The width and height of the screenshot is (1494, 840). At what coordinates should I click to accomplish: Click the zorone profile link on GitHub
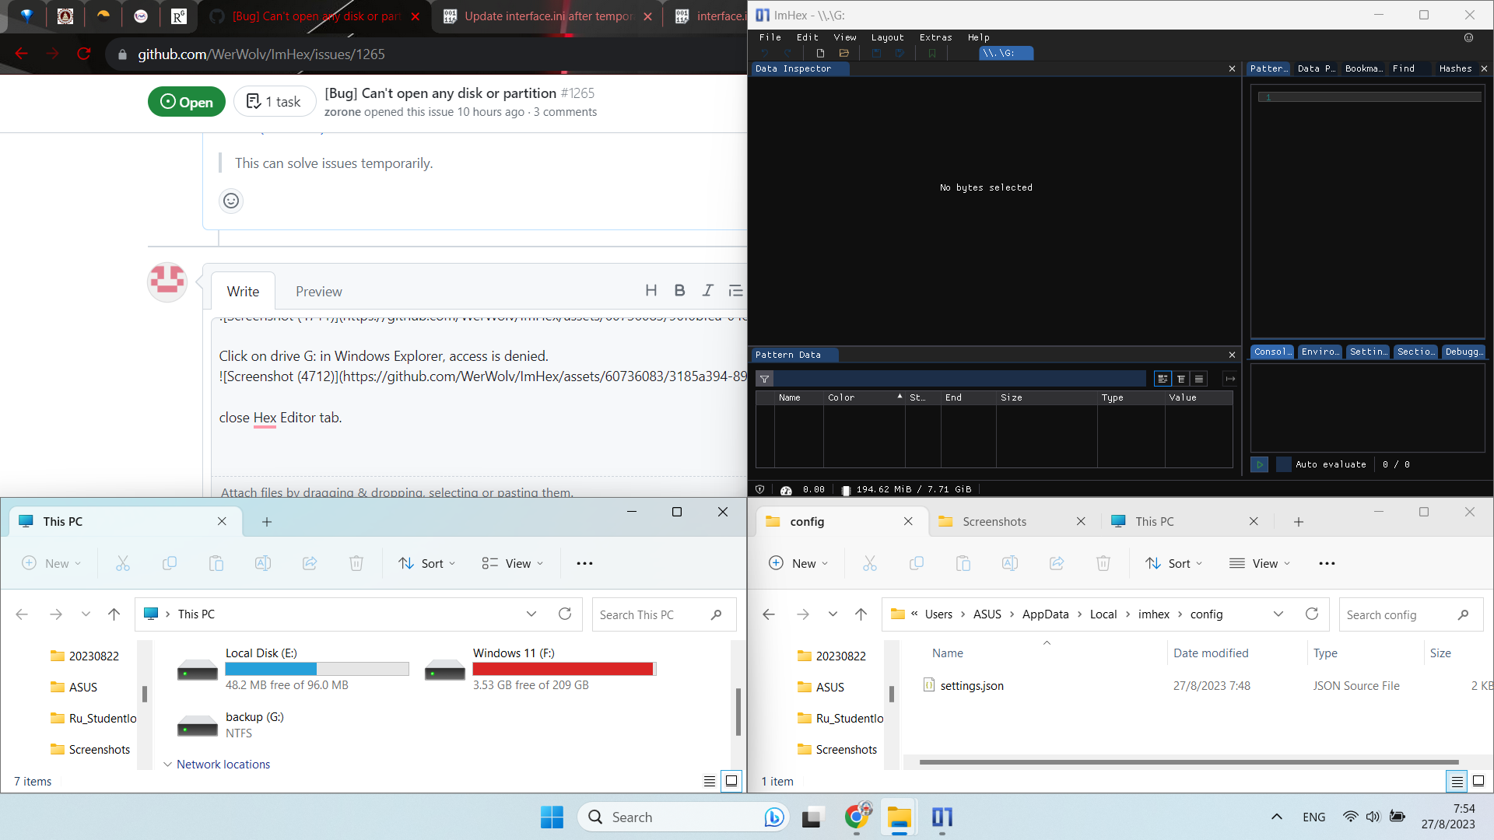point(343,111)
